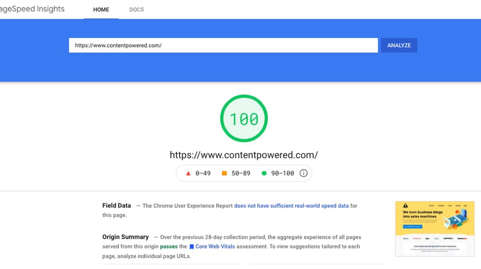Click the '50–89' legend label

click(x=241, y=173)
